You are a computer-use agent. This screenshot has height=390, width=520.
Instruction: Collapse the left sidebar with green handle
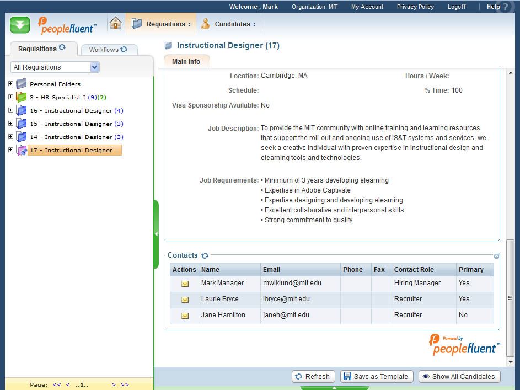(x=156, y=234)
